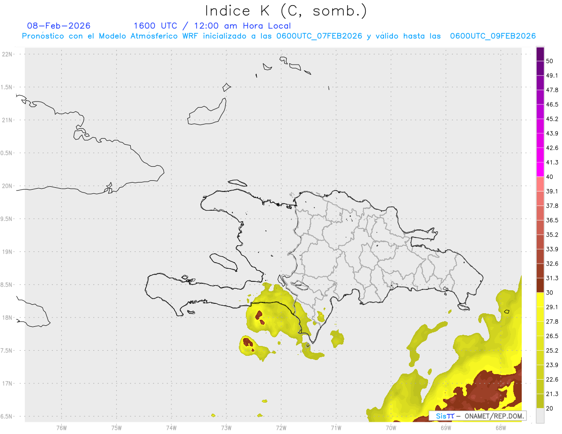Screen dimensions: 562x434
Task: Select the colorbar value '21.3'
Action: pyautogui.click(x=552, y=394)
